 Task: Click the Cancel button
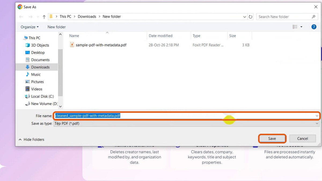click(x=303, y=139)
